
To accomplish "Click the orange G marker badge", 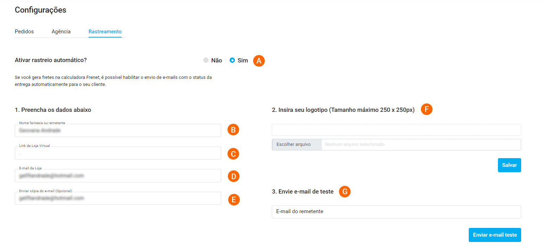I will (x=345, y=191).
